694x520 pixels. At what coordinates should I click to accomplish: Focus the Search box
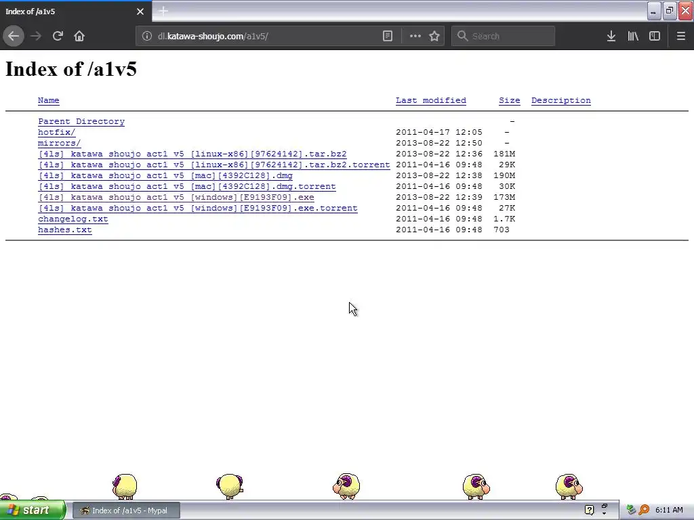(504, 37)
